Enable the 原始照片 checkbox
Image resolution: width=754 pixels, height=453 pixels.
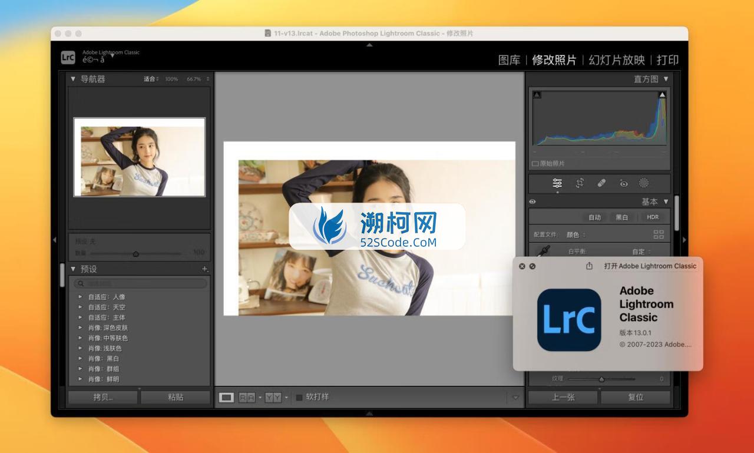535,163
